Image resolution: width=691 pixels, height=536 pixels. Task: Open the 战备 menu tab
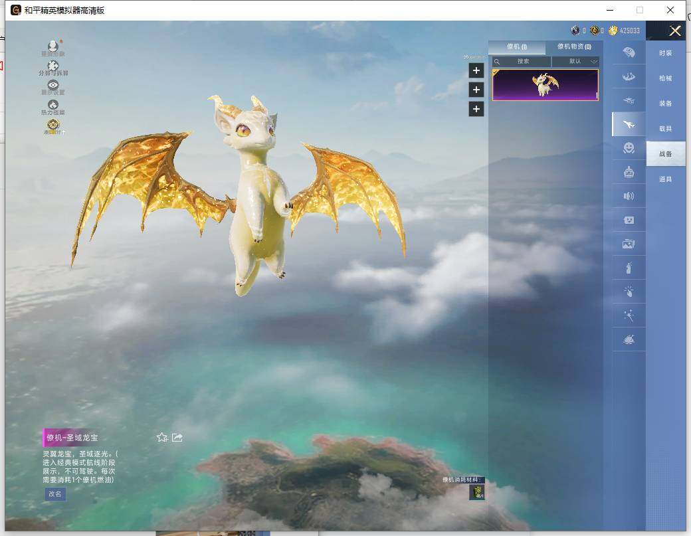(x=666, y=153)
